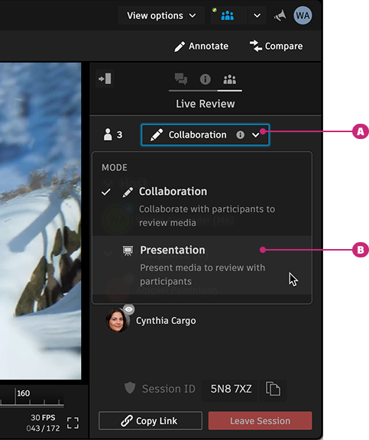Open the announcements megaphone icon
Viewport: 369px width, 440px height.
pos(280,16)
